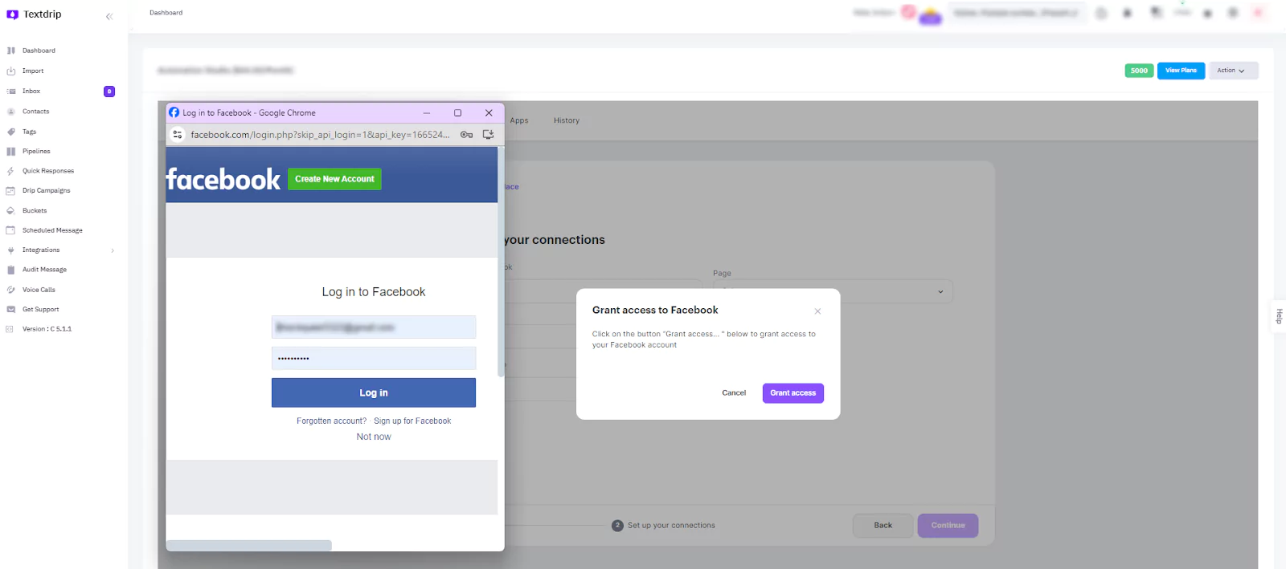Click the Forgotten account? link
Image resolution: width=1286 pixels, height=569 pixels.
pos(331,421)
